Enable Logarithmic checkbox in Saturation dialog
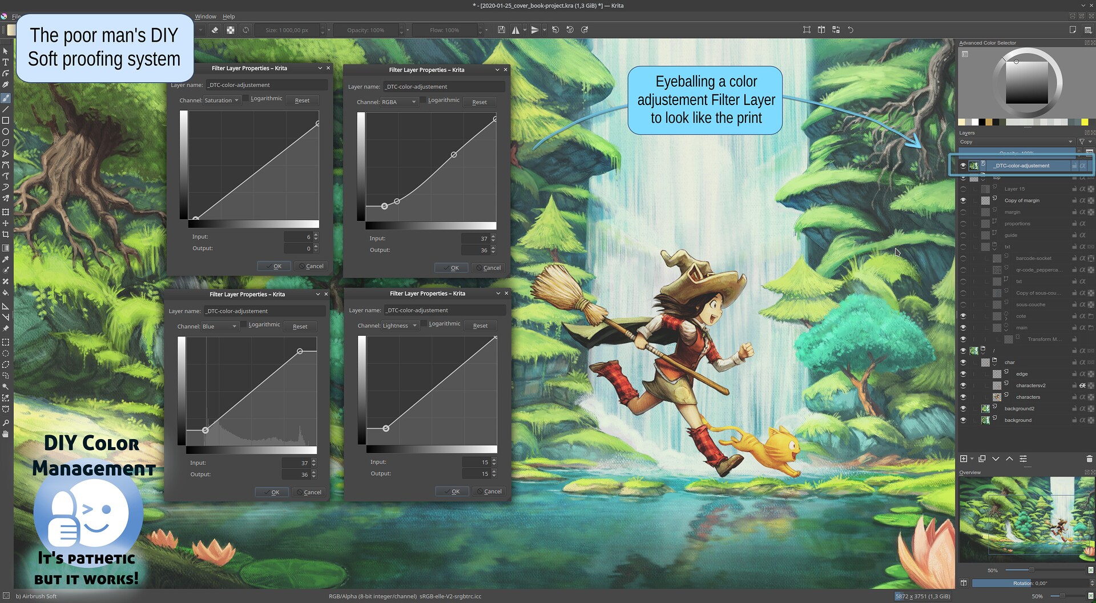Viewport: 1096px width, 603px height. tap(246, 99)
